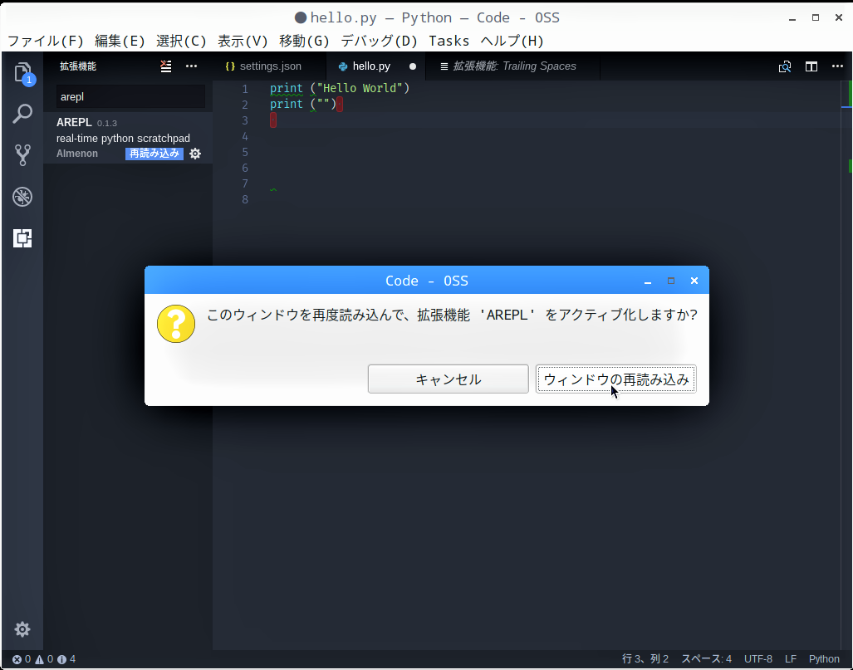Click the info count in status bar
Screen dimensions: 853x670
[x=66, y=659]
